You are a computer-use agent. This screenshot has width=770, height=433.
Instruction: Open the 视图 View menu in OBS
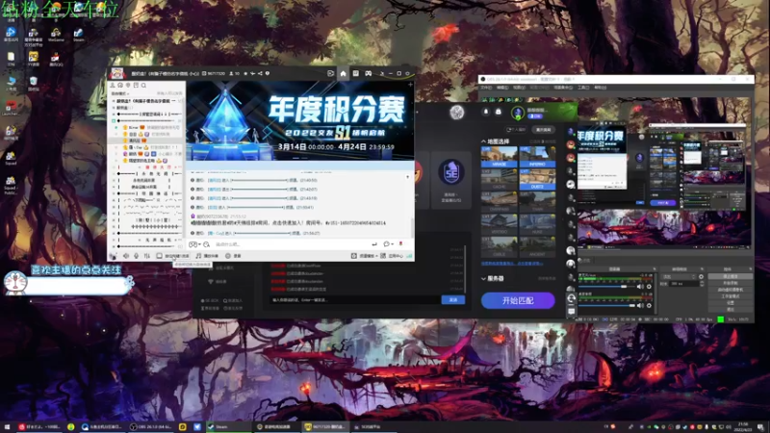[519, 88]
